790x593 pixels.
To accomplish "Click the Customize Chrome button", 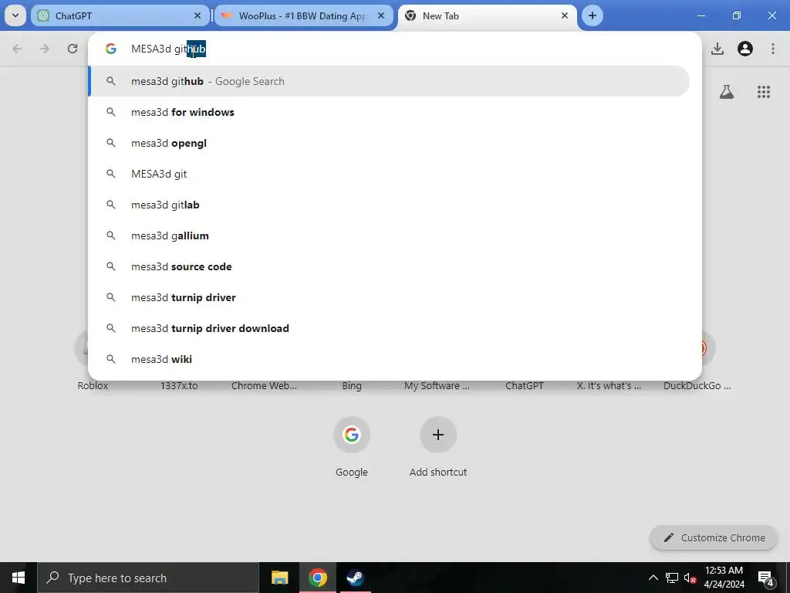I will [714, 538].
